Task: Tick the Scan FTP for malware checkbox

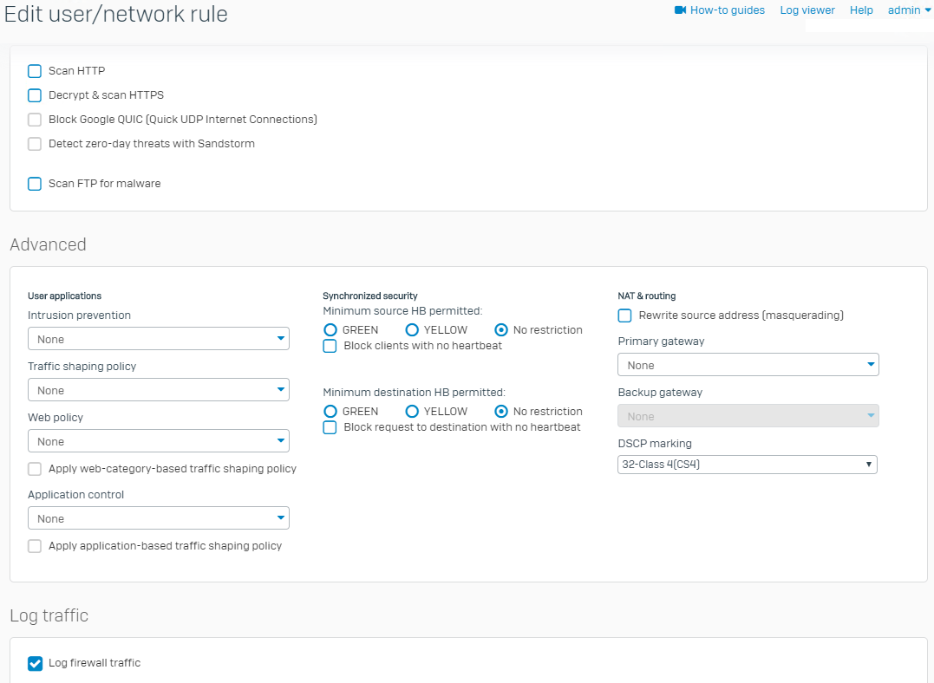Action: point(35,184)
